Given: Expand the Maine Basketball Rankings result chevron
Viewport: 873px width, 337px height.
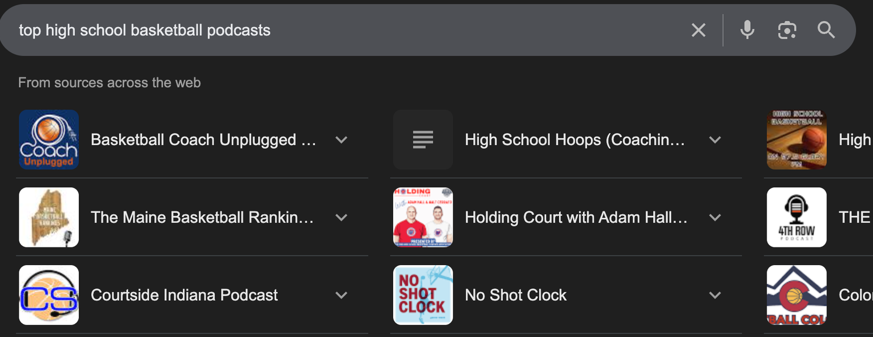Looking at the screenshot, I should [341, 217].
